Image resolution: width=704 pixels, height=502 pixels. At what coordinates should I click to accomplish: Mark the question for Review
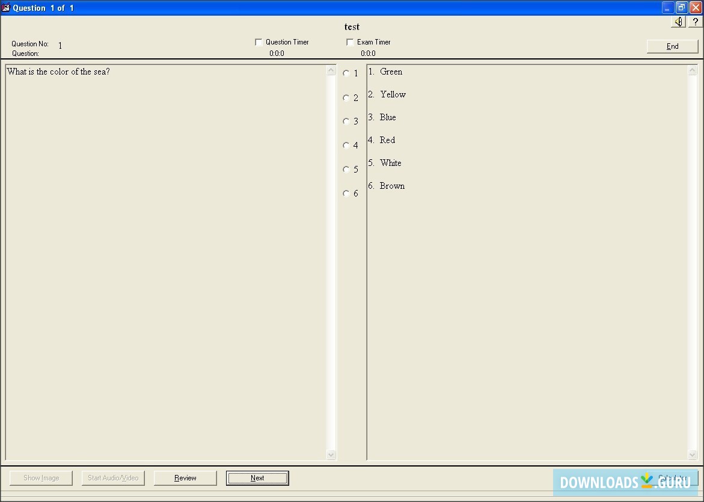(185, 477)
